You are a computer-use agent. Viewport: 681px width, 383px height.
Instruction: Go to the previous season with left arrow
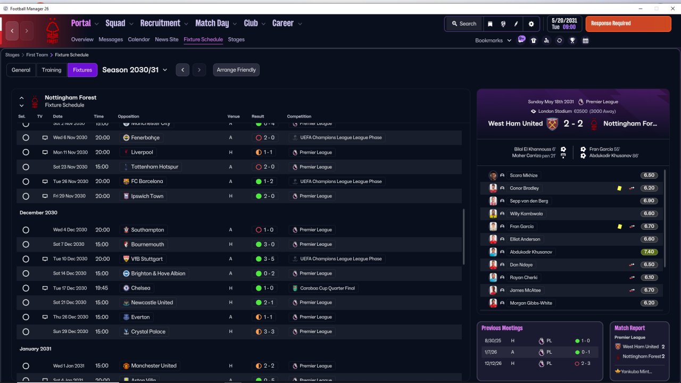pyautogui.click(x=182, y=70)
